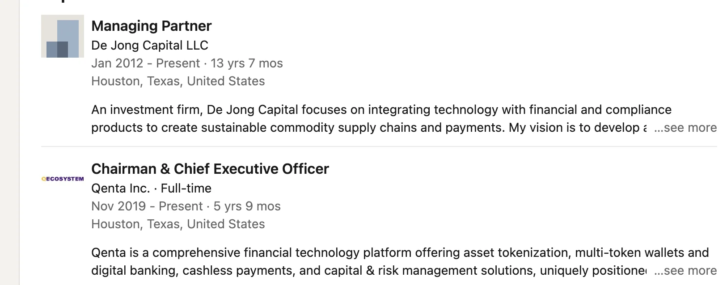Open the Managing Partner position title
This screenshot has height=285, width=727.
[x=151, y=26]
